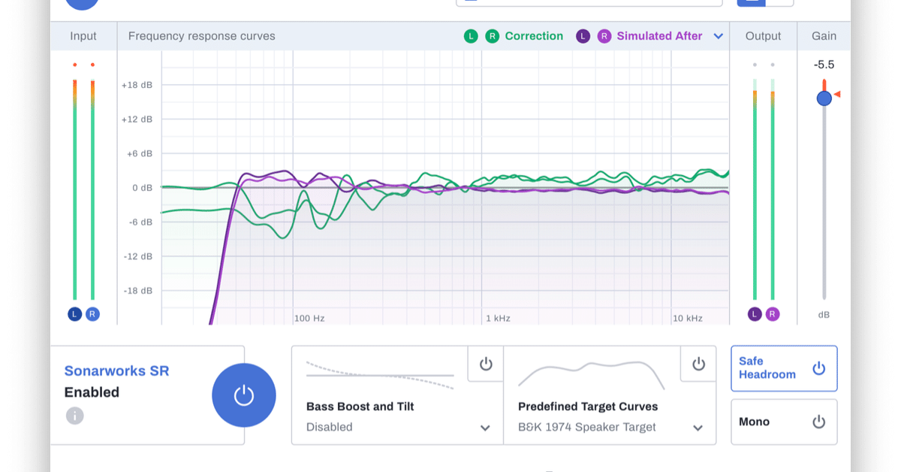The image size is (901, 472).
Task: Toggle Predefined Target Curves power button
Action: coord(699,364)
